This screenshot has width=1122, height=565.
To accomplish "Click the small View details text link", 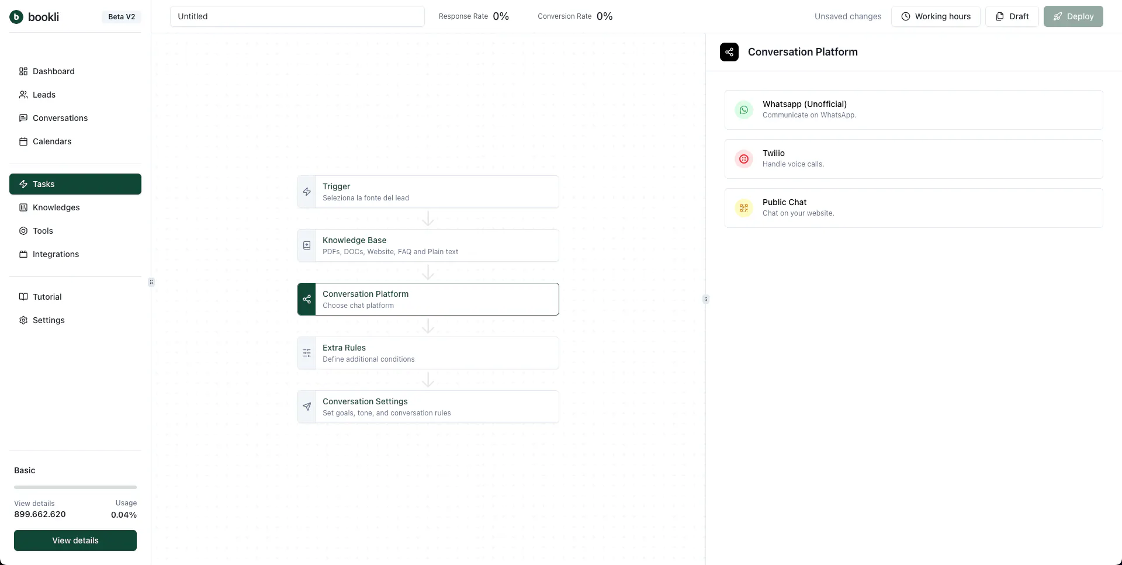I will (x=34, y=504).
